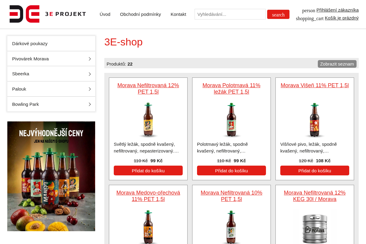
Task: Click Polotmavý ležák description text
Action: (223, 148)
